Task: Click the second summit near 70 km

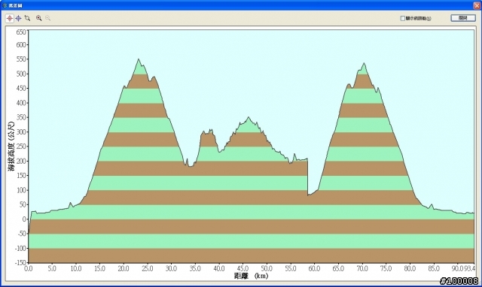Action: pos(364,63)
